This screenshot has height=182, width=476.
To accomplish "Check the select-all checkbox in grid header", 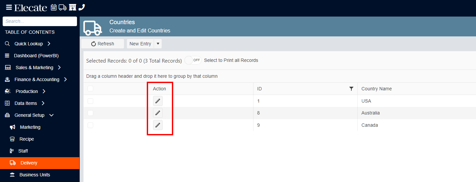I will pos(90,88).
